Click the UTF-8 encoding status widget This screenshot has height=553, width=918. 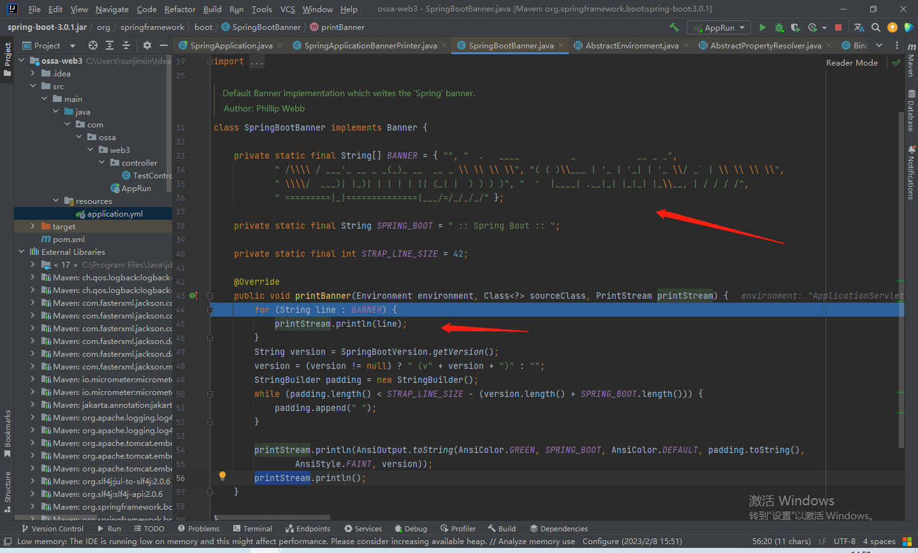coord(845,542)
